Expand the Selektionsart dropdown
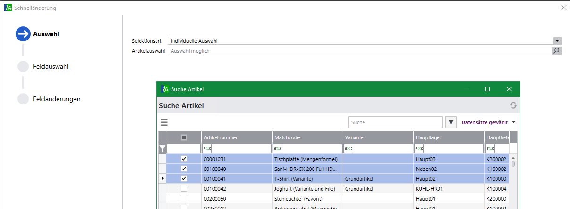570x209 pixels. [557, 41]
